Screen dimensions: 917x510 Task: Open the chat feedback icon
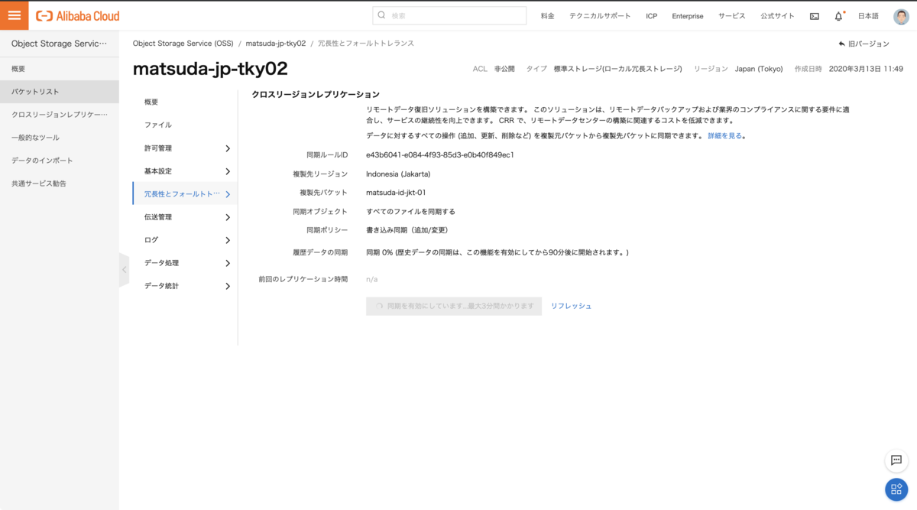[896, 460]
